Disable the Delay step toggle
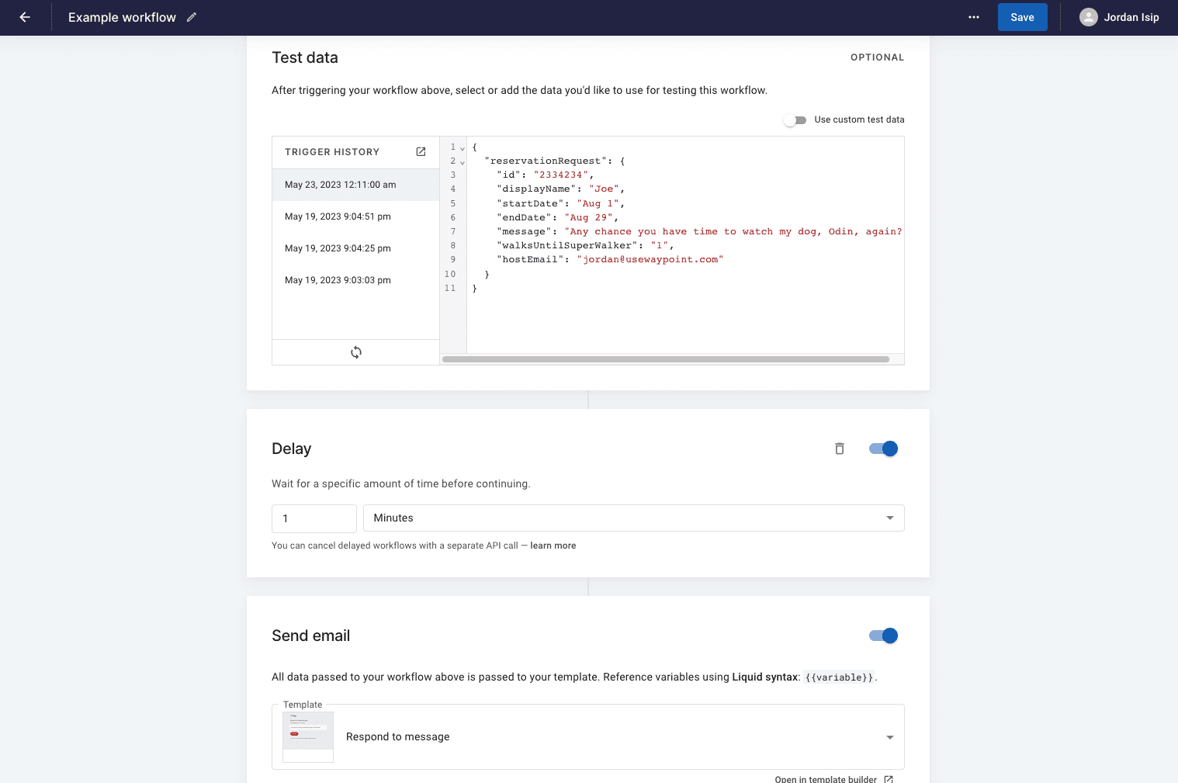This screenshot has height=783, width=1178. pos(883,449)
